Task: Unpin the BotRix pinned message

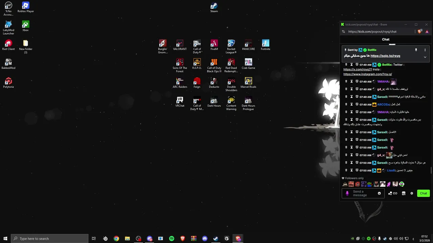Action: (x=416, y=50)
